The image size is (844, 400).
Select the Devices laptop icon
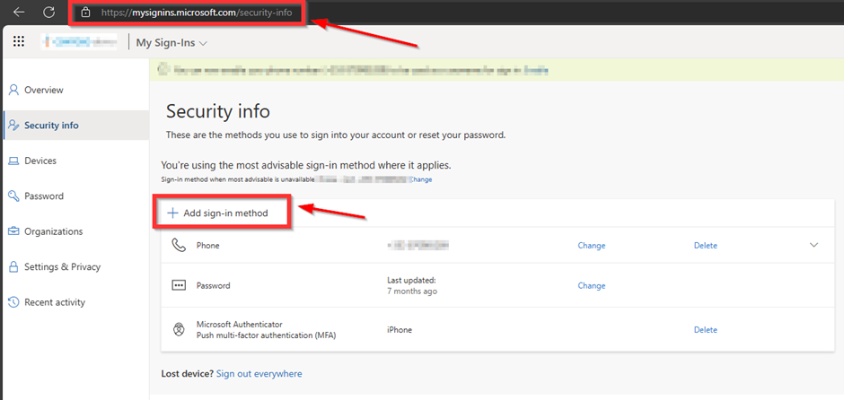tap(14, 161)
